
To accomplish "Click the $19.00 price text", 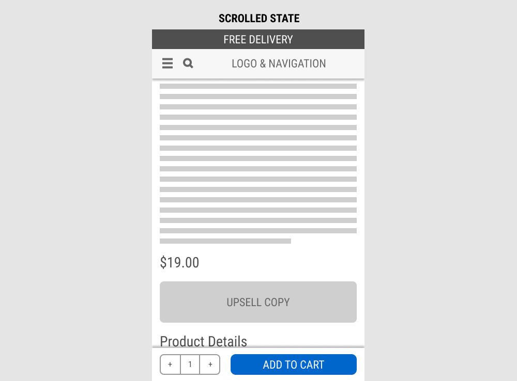I will pyautogui.click(x=179, y=263).
